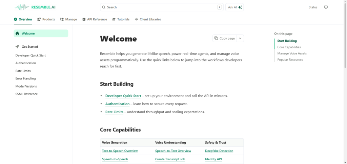Viewport: 347px width, 164px height.
Task: Follow the Authentication link in Start Building
Action: pos(117,104)
